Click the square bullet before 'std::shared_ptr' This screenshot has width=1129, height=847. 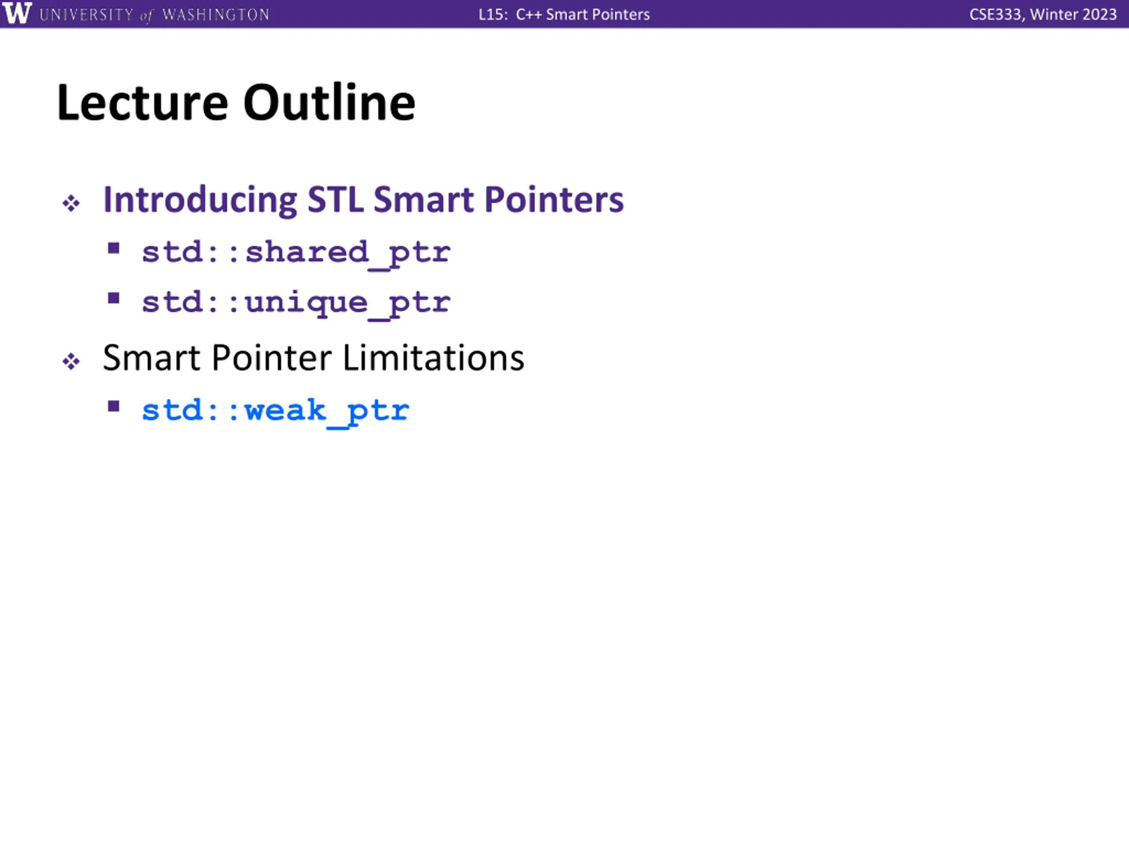coord(114,249)
